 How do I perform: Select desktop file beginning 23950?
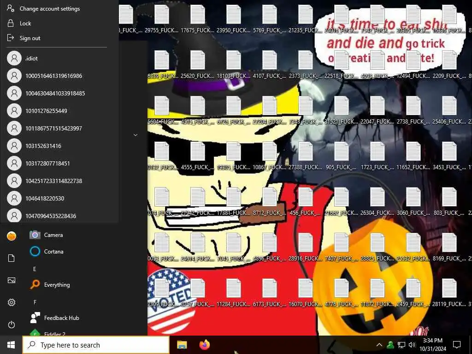[x=233, y=18]
